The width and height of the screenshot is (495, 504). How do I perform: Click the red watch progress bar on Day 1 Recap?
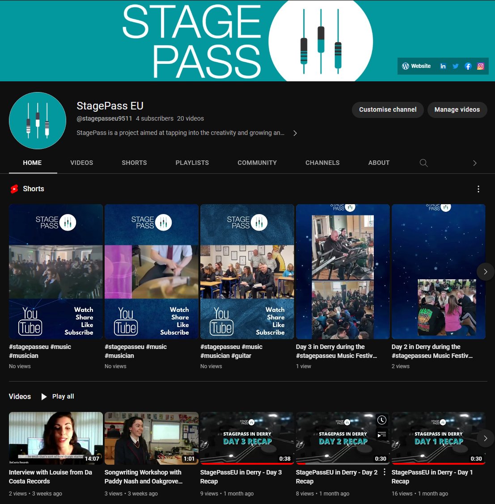pos(438,464)
